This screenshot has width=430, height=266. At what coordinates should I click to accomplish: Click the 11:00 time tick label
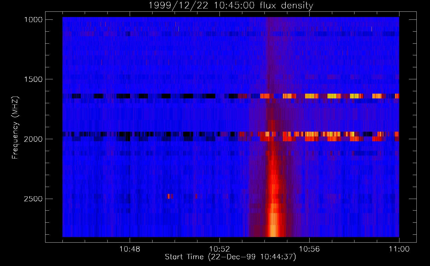pyautogui.click(x=399, y=249)
